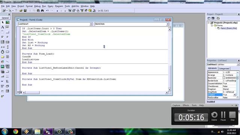Click the General tab button in the toolbox
Screen dimensions: 240x135
click(x=5, y=18)
